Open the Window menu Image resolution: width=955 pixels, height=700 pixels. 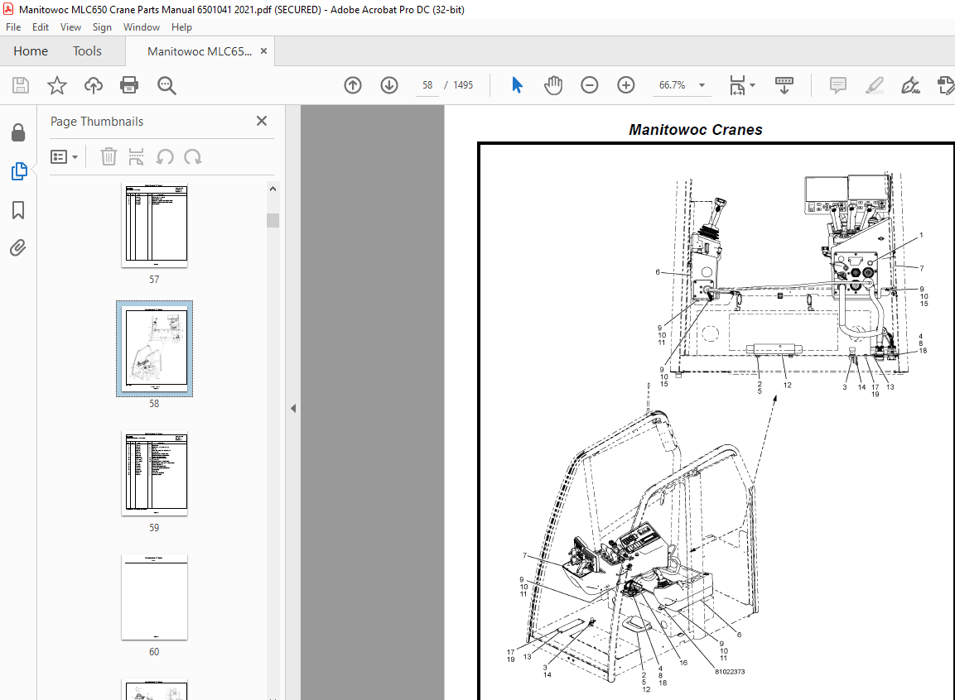point(142,27)
